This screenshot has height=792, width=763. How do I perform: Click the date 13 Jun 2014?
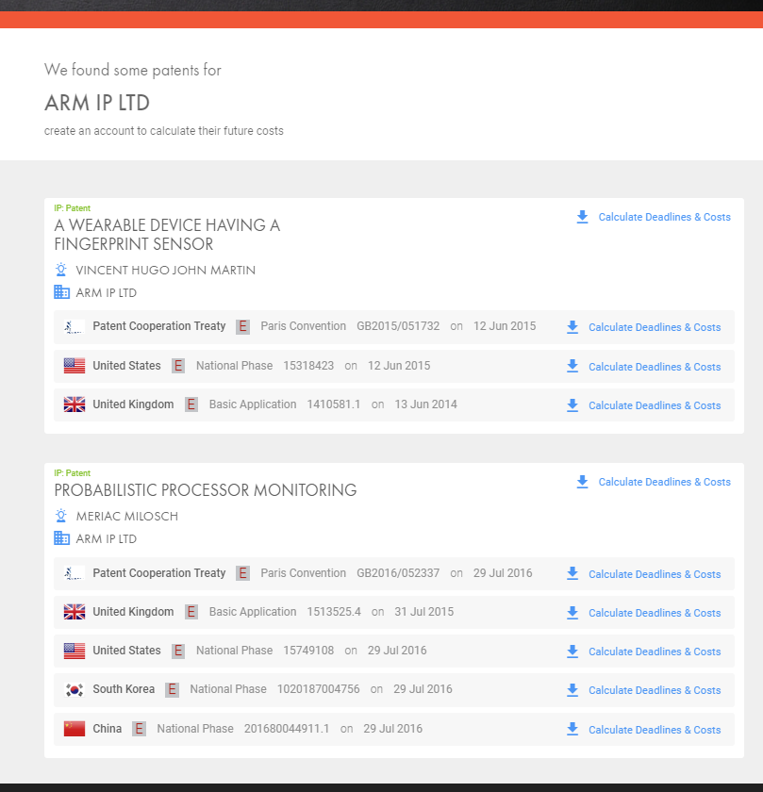pyautogui.click(x=426, y=404)
